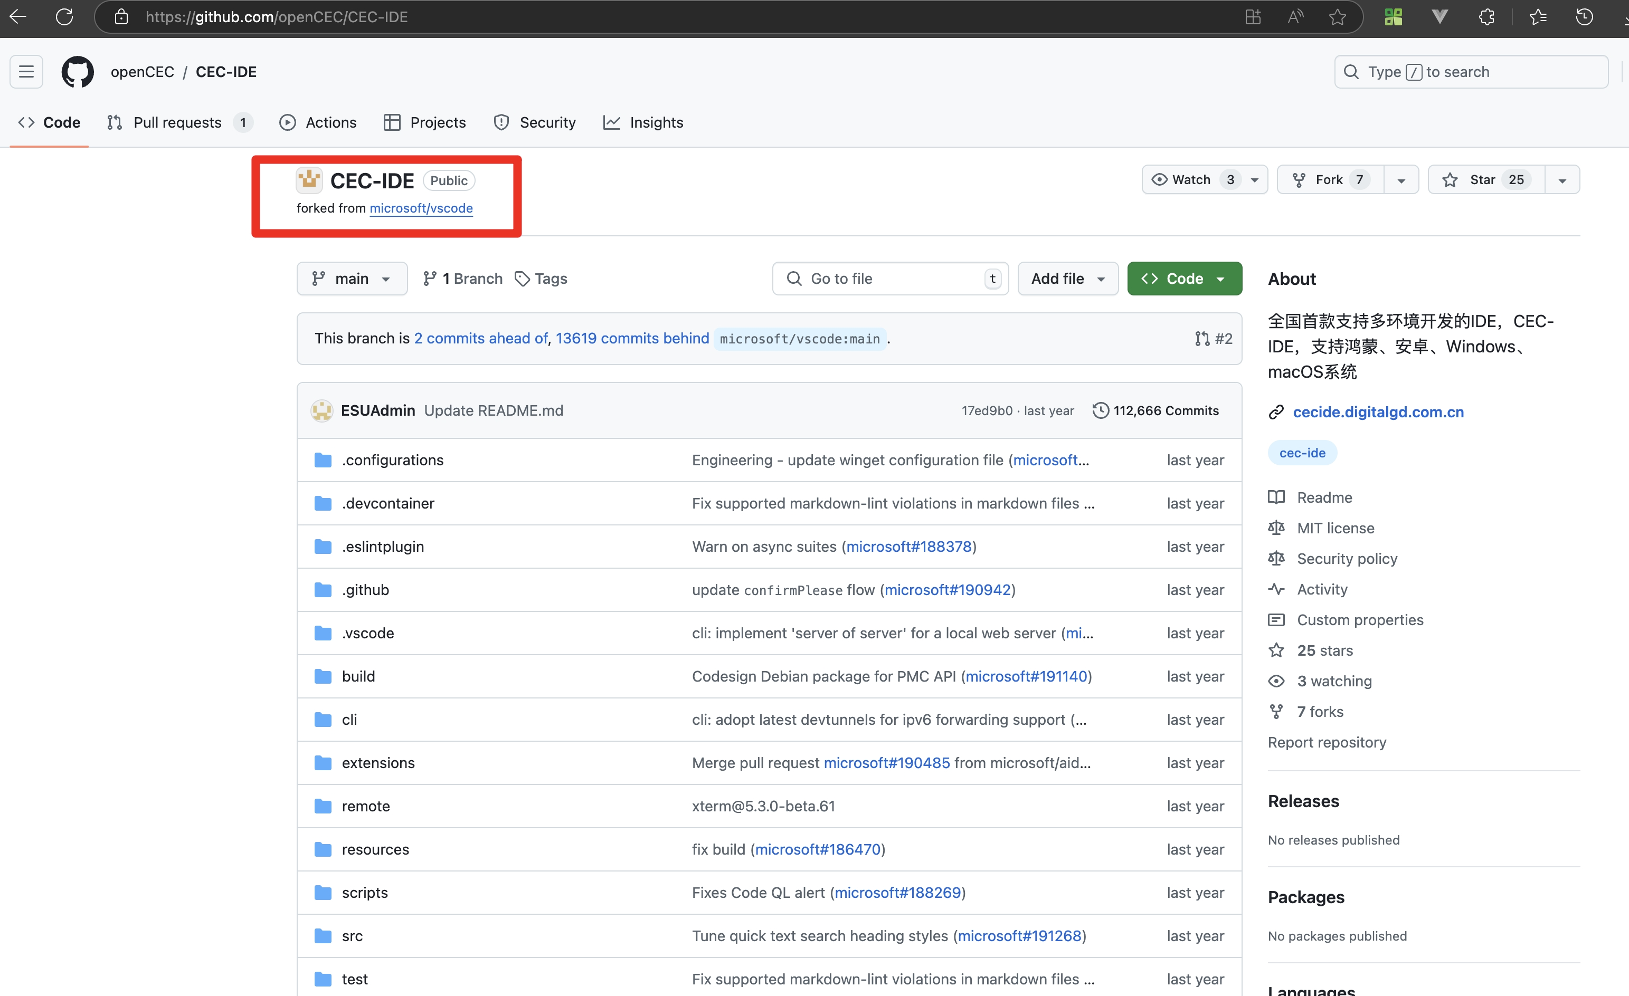This screenshot has width=1629, height=996.
Task: Open the Actions tab
Action: (x=318, y=122)
